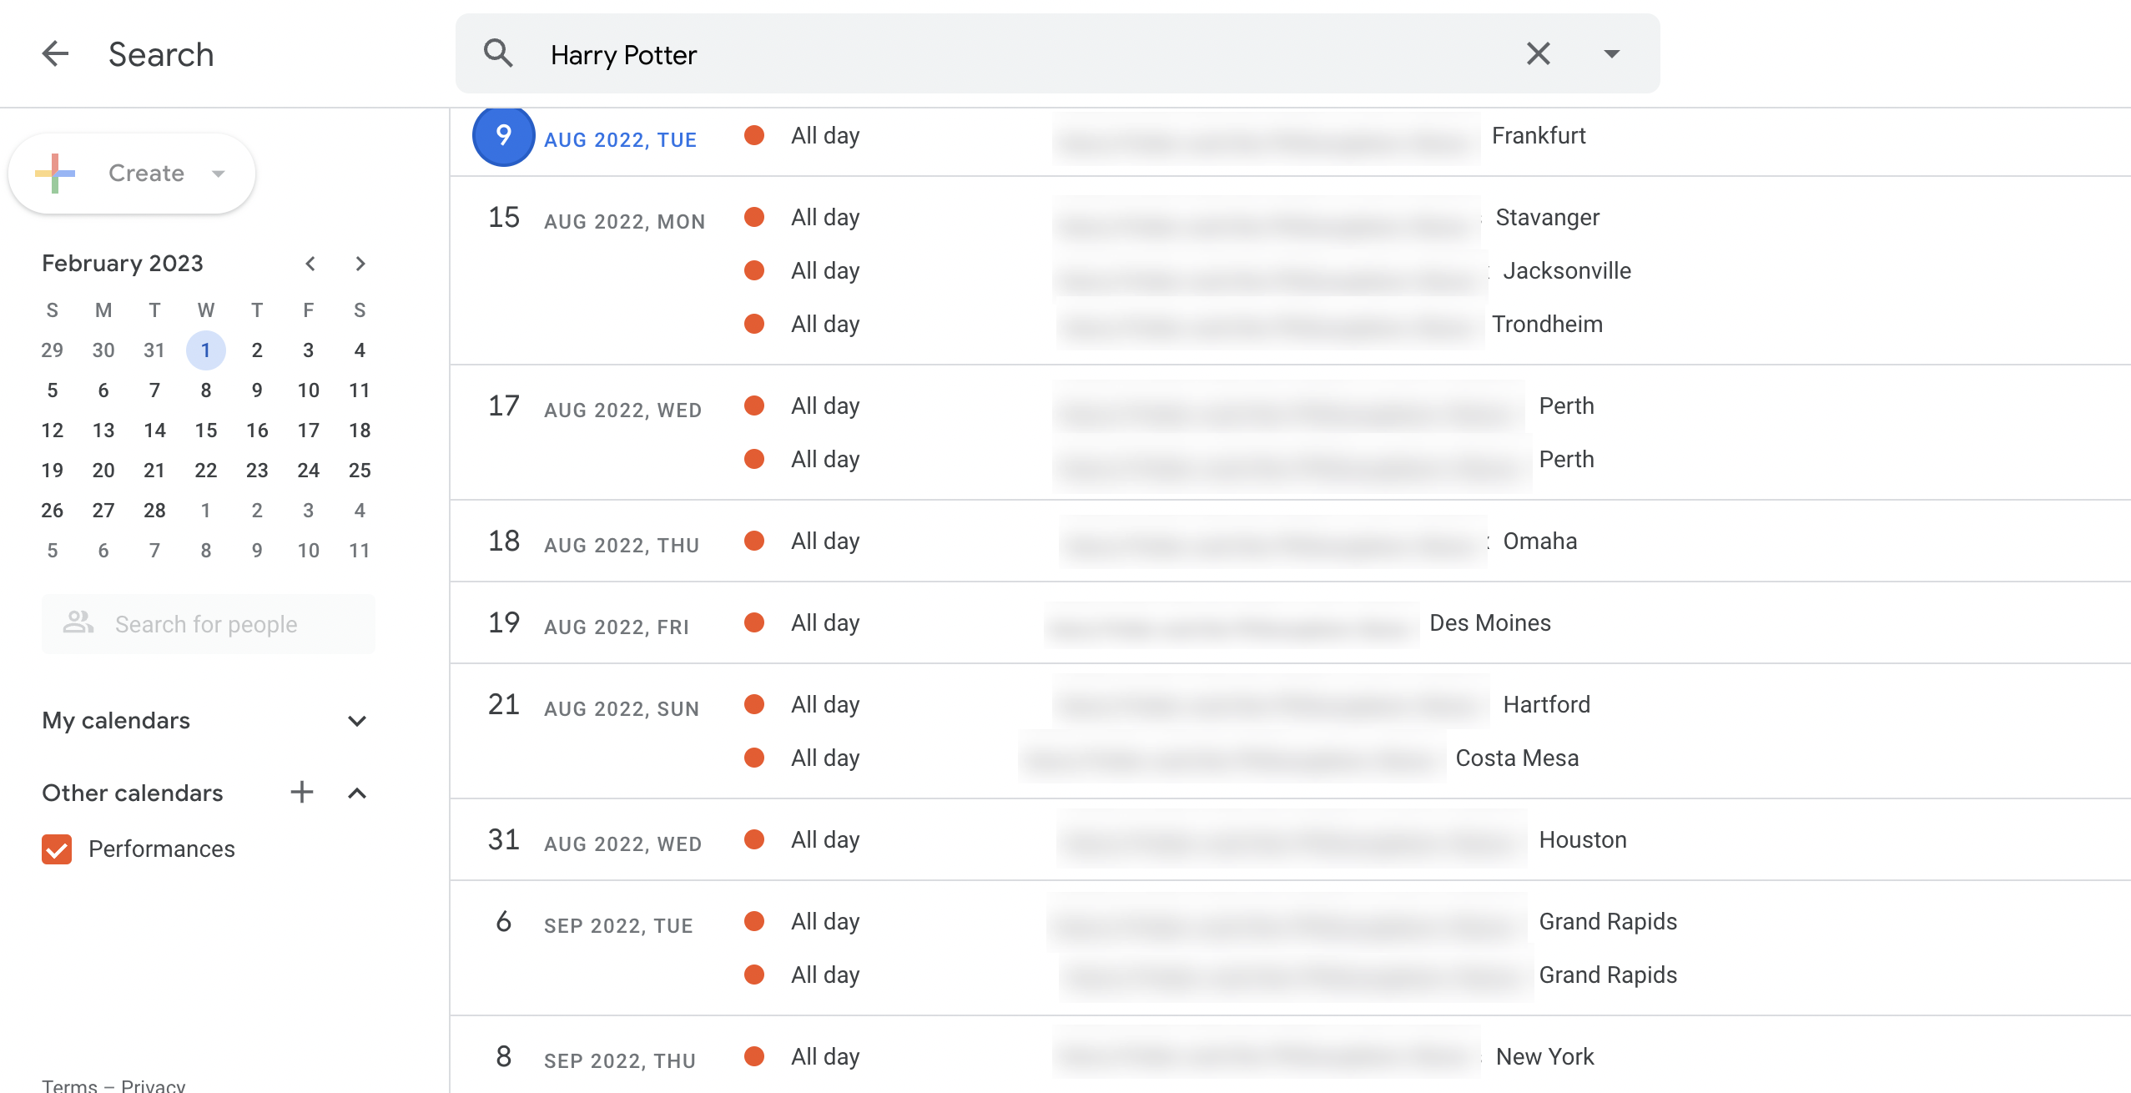Select February 14 in mini calendar
This screenshot has width=2131, height=1093.
pyautogui.click(x=154, y=431)
